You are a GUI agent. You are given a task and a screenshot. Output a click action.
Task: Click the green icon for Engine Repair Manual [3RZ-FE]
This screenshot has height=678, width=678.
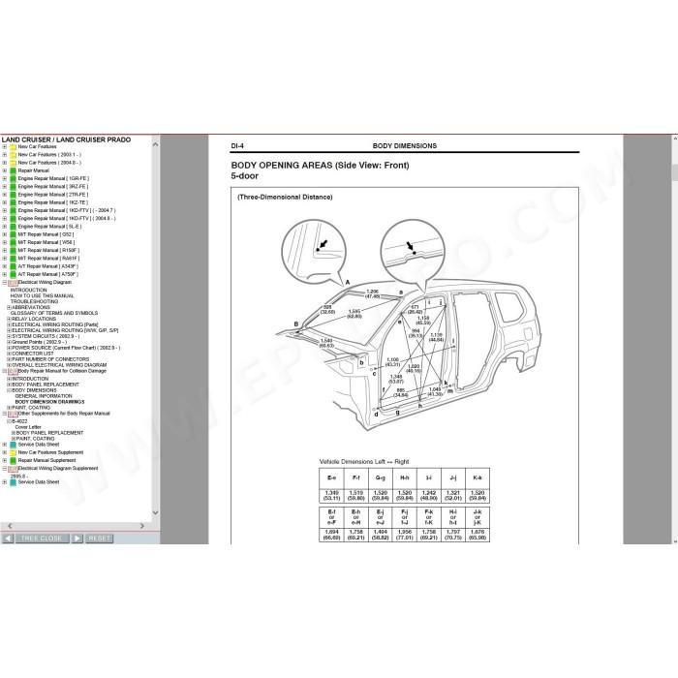click(13, 187)
